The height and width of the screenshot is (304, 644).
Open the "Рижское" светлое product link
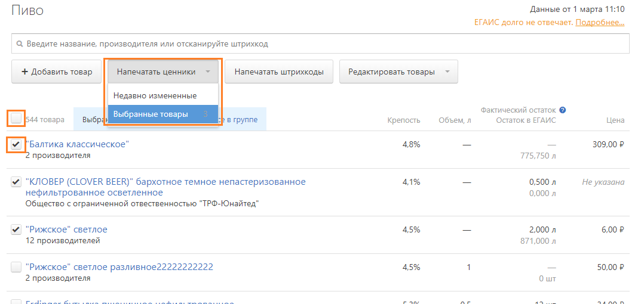pyautogui.click(x=66, y=229)
